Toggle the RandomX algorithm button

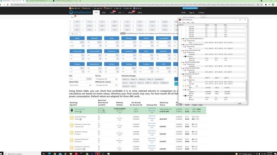tap(164, 51)
